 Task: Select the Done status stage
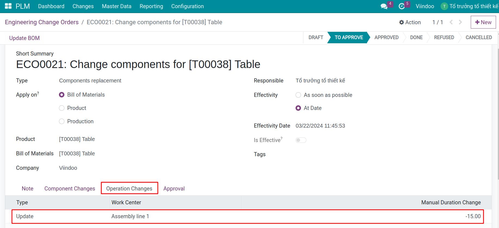point(416,38)
